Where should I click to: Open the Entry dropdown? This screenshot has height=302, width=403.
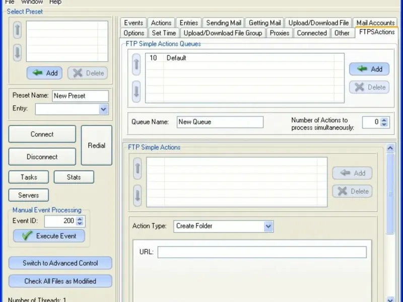click(x=103, y=109)
